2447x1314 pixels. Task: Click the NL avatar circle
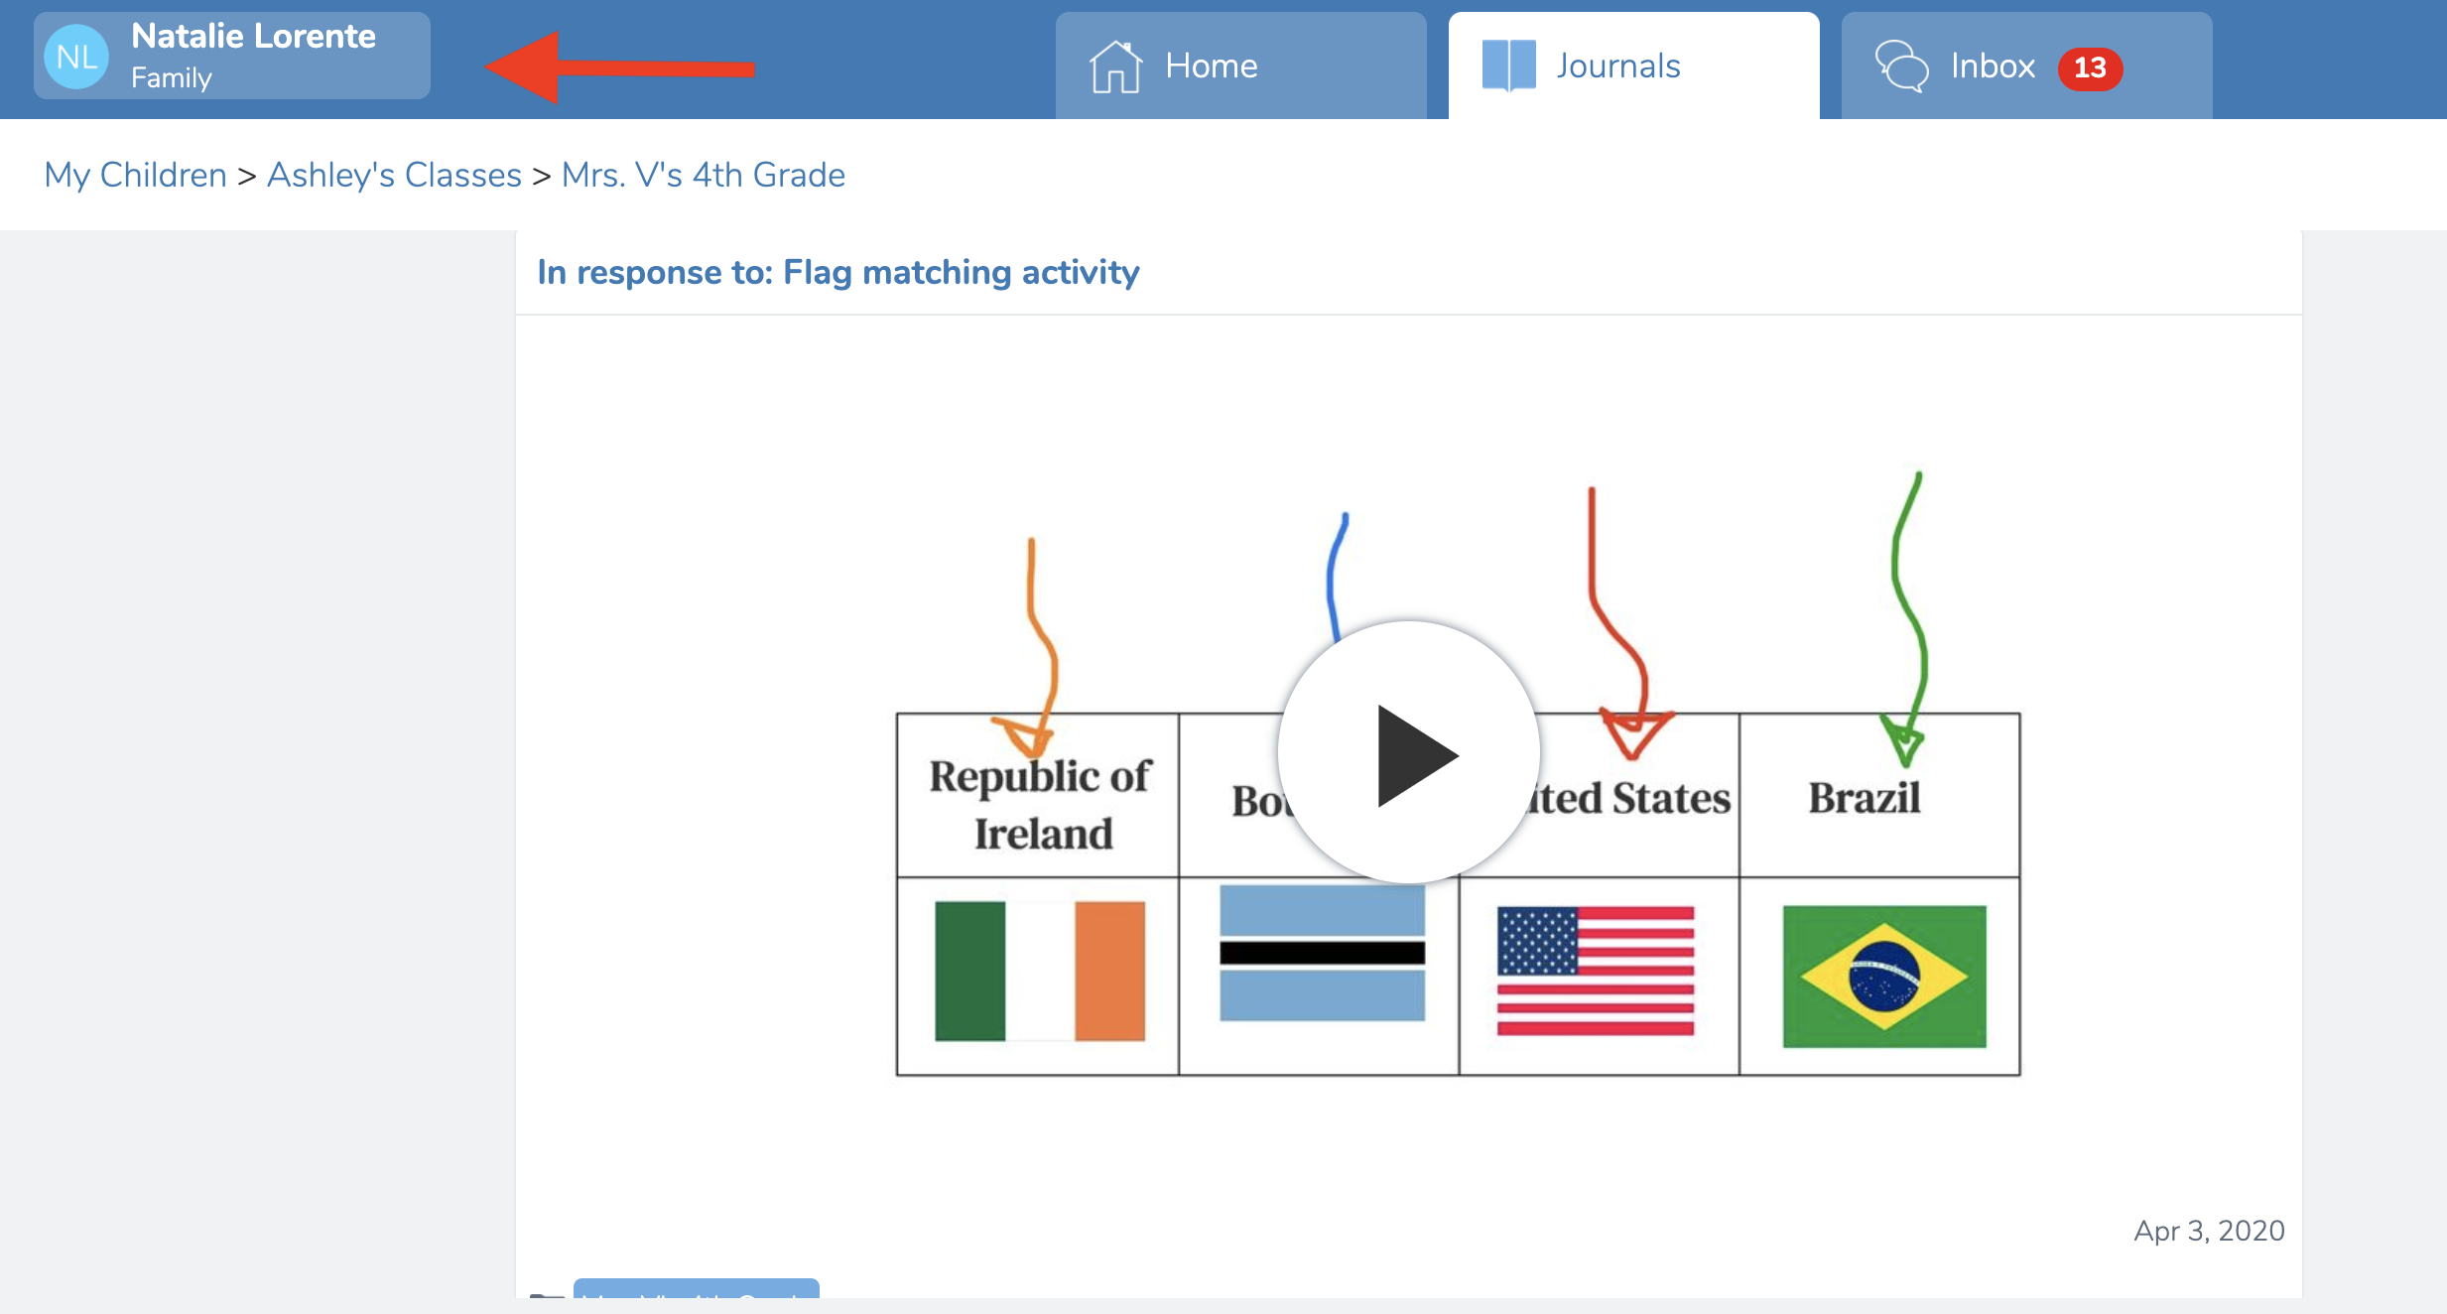pos(76,58)
